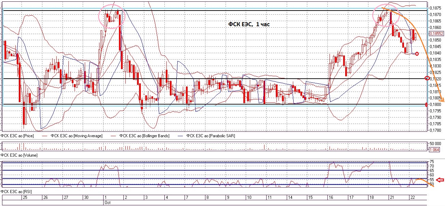Click price axis label 0,1825
This screenshot has width=445, height=206.
435,72
